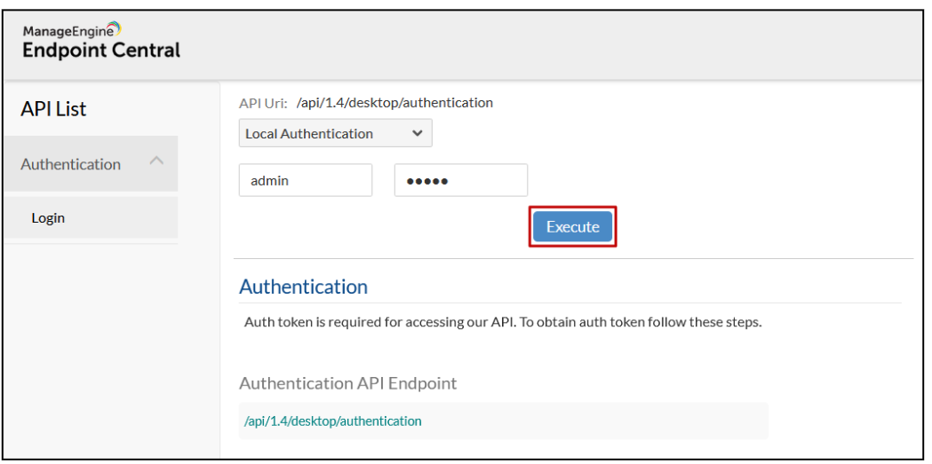This screenshot has width=932, height=464.
Task: Click the Authentication API Endpoint subheading
Action: click(x=347, y=383)
